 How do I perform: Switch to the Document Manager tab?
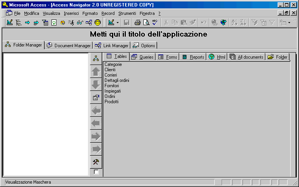tap(69, 45)
